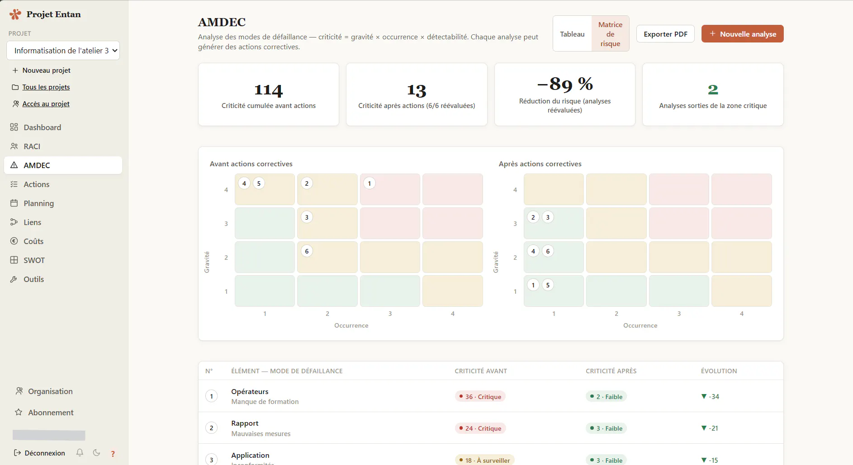The width and height of the screenshot is (853, 465).
Task: Click the Actions checklist icon
Action: coord(14,184)
